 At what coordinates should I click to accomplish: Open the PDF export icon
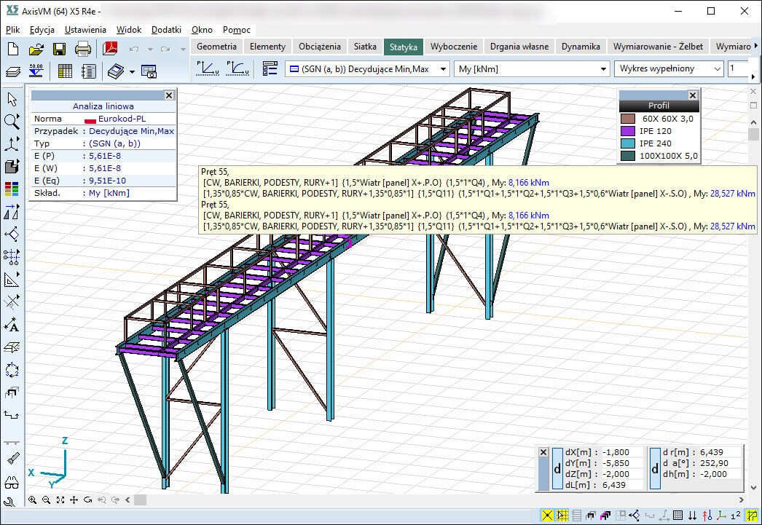[x=110, y=50]
